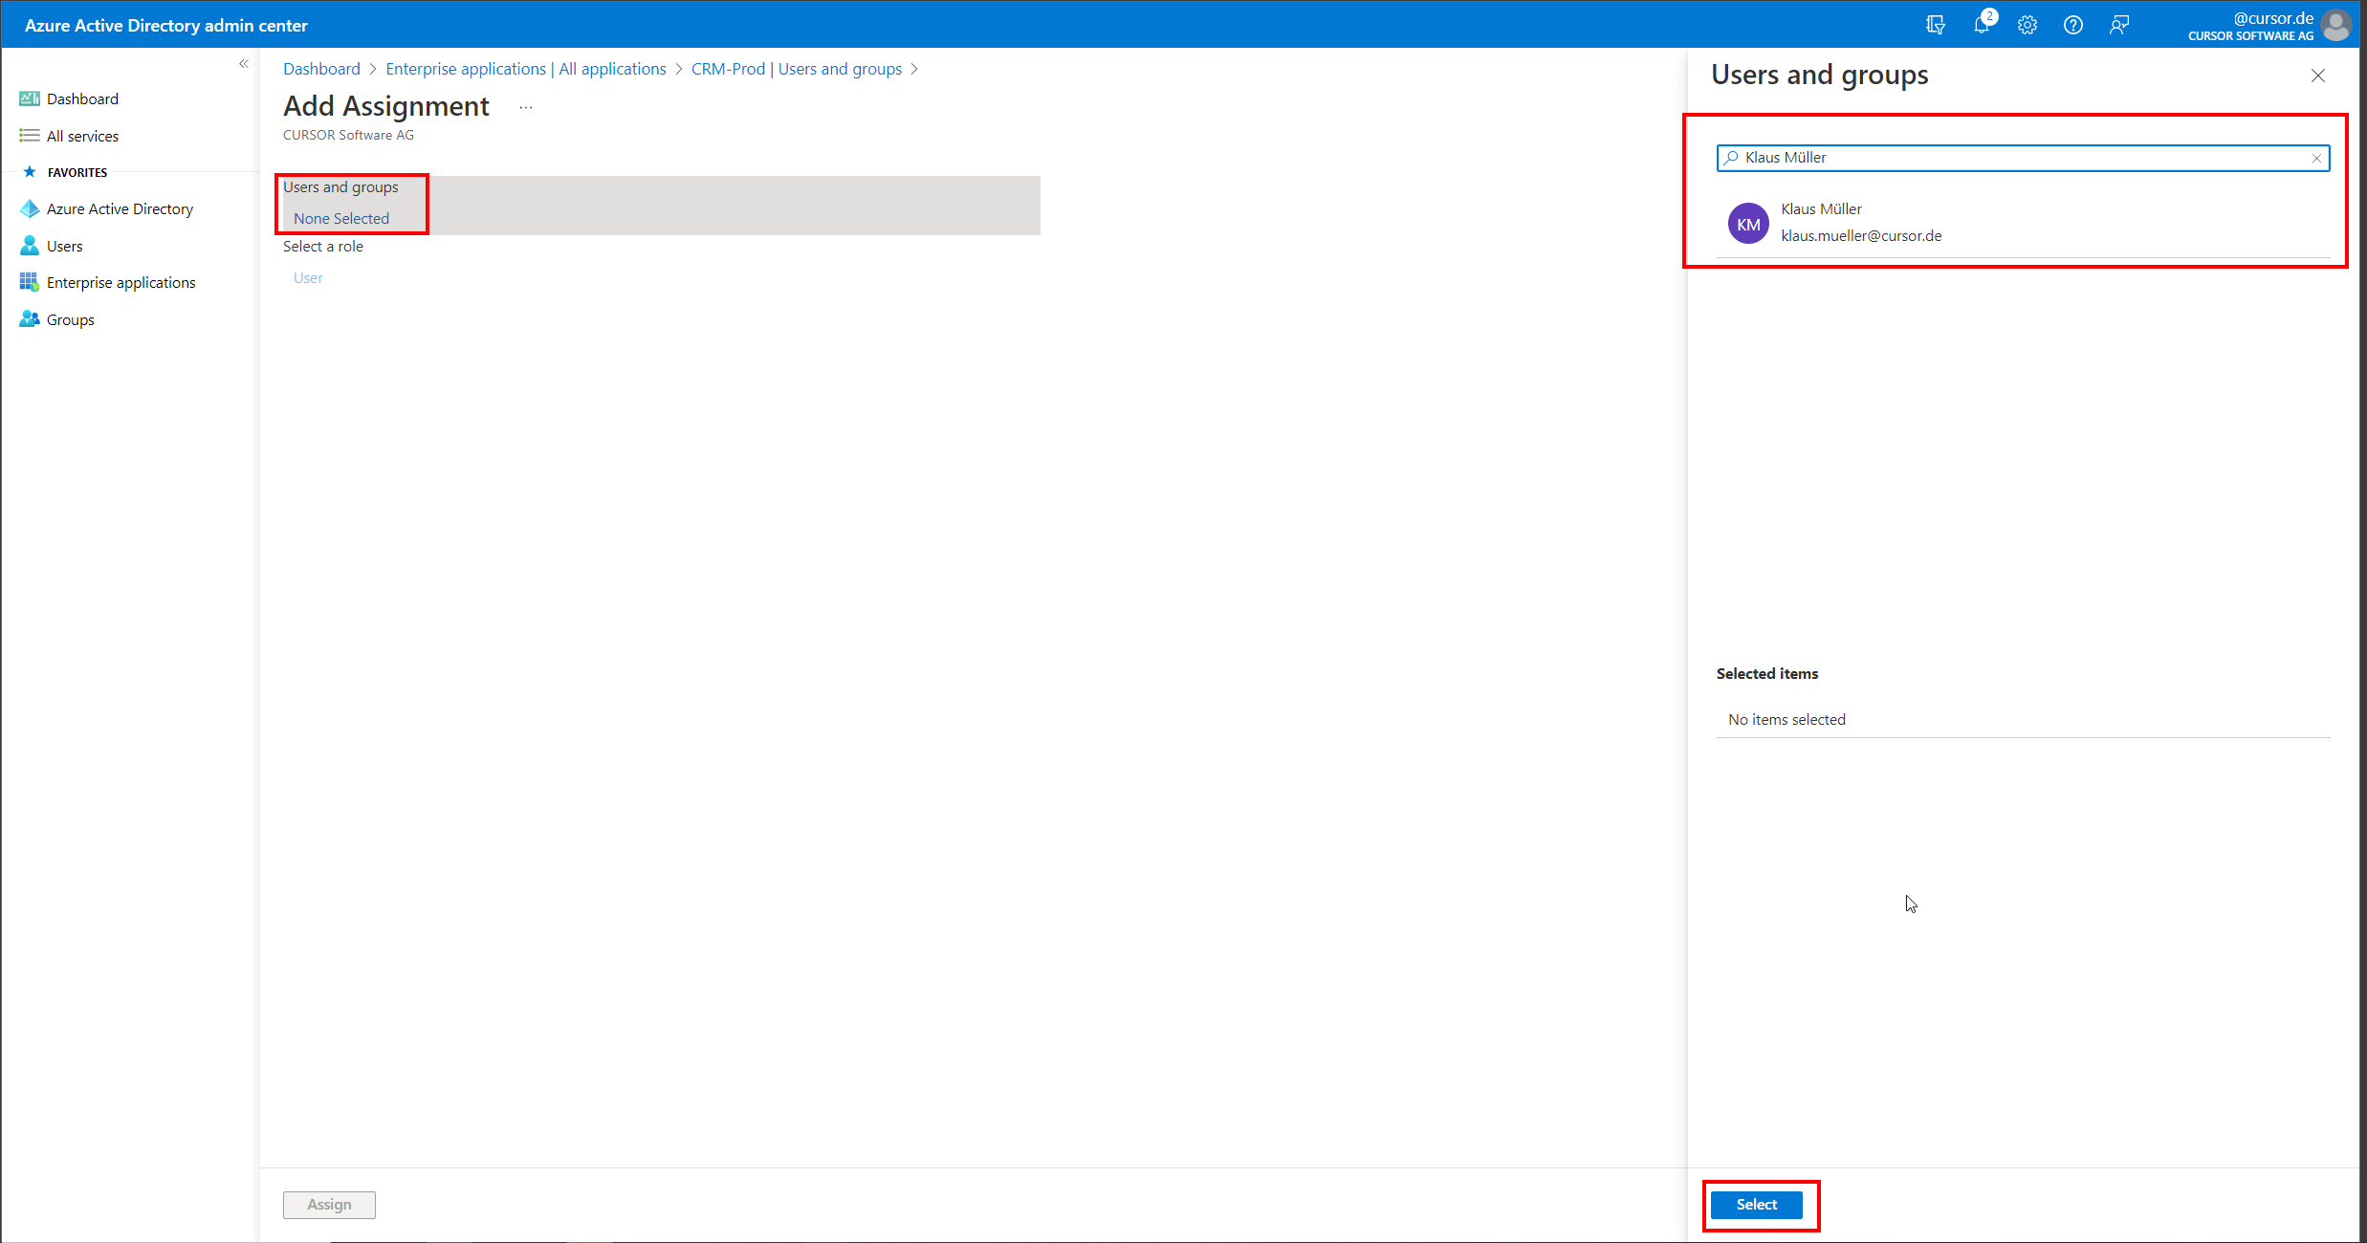Open the Settings gear icon
2367x1243 pixels.
coord(2027,25)
